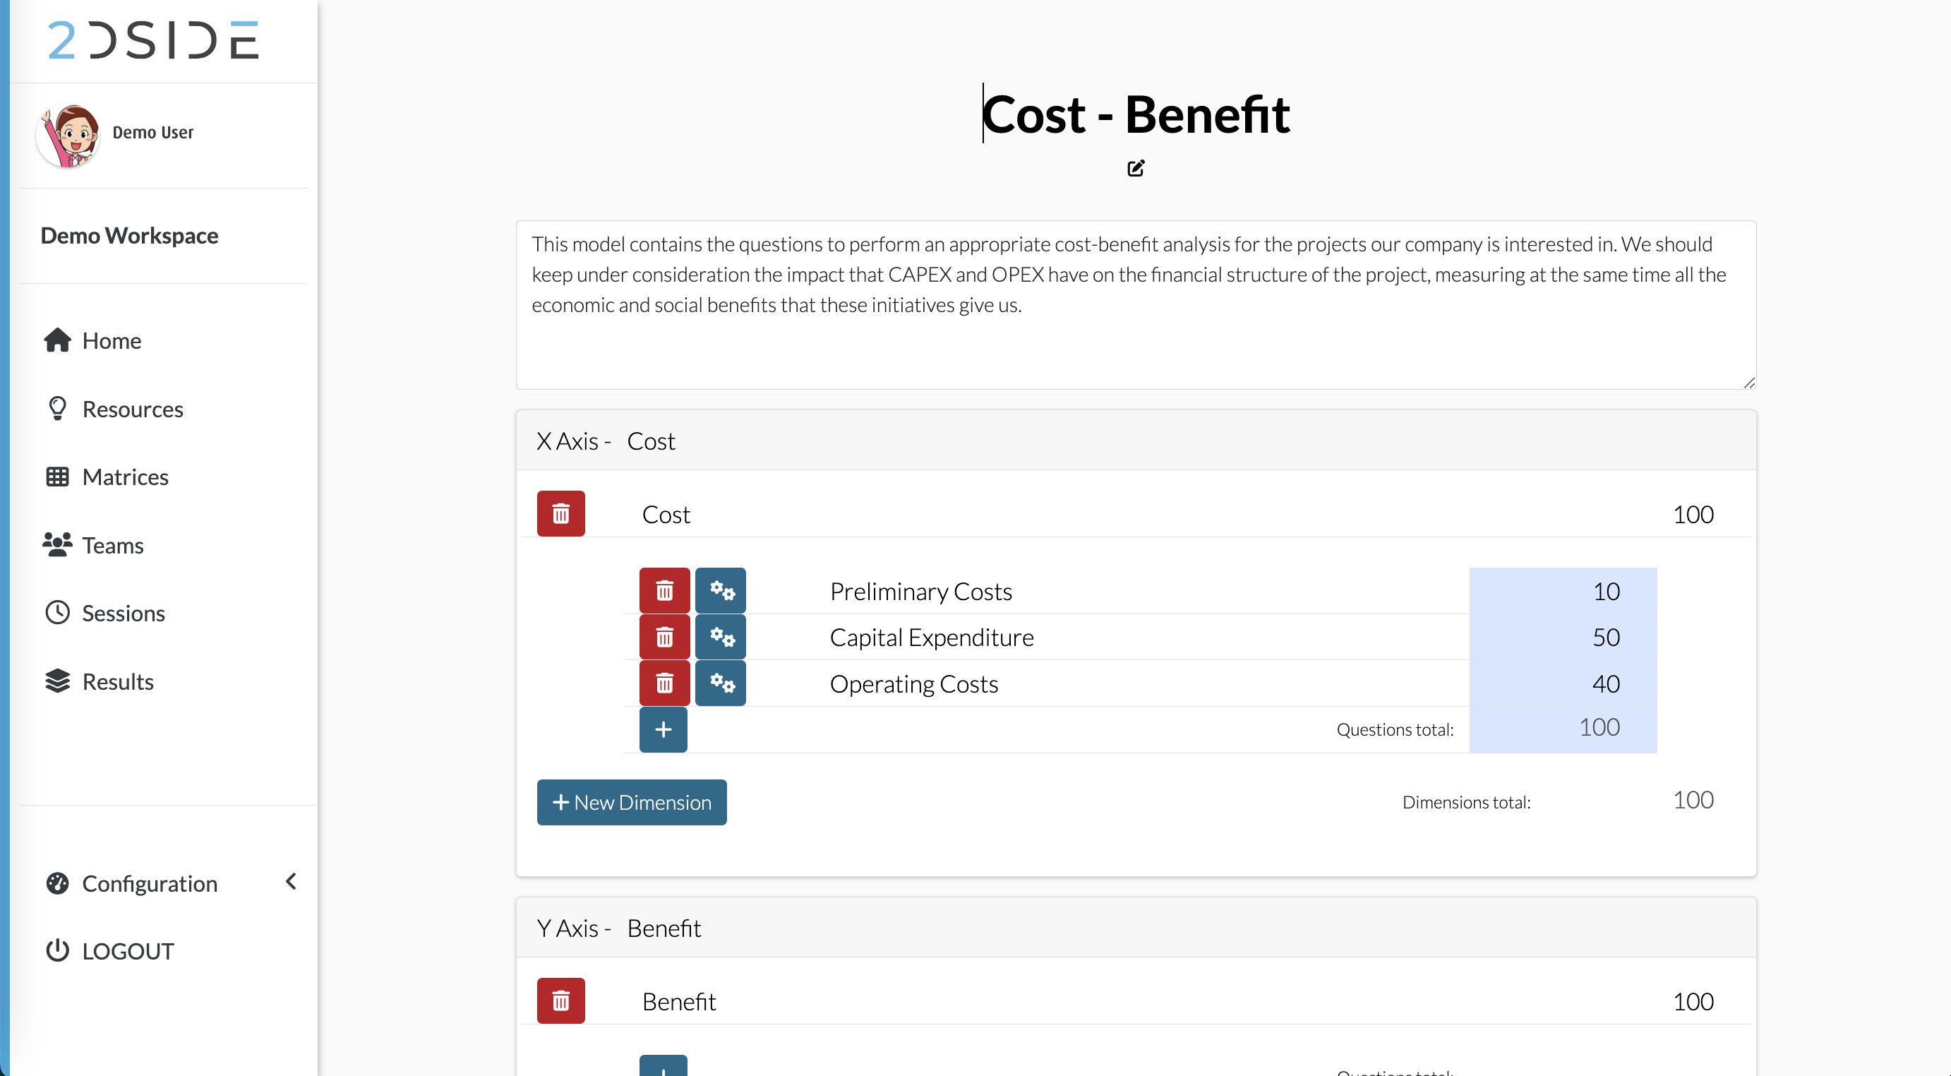The height and width of the screenshot is (1076, 1951).
Task: Click the Configuration palette icon
Action: [x=58, y=883]
